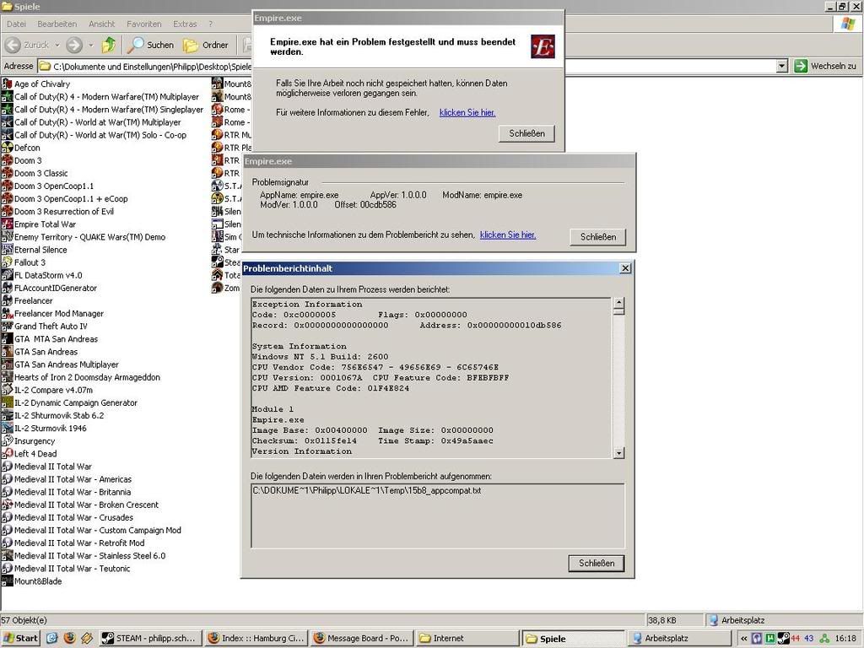Switch to Message Board taskbar window
The height and width of the screenshot is (648, 864).
[x=362, y=638]
